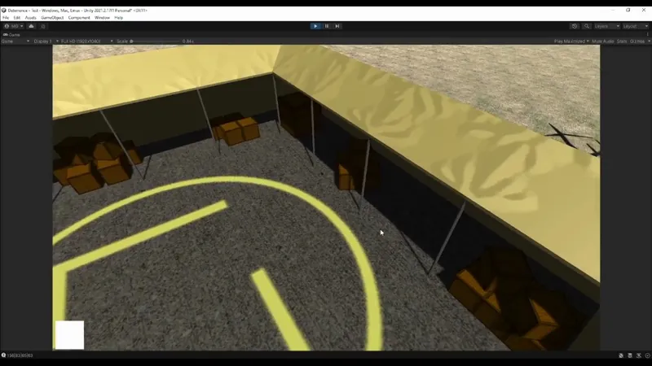This screenshot has width=652, height=366.
Task: Open the account dropdown in toolbar
Action: point(14,26)
